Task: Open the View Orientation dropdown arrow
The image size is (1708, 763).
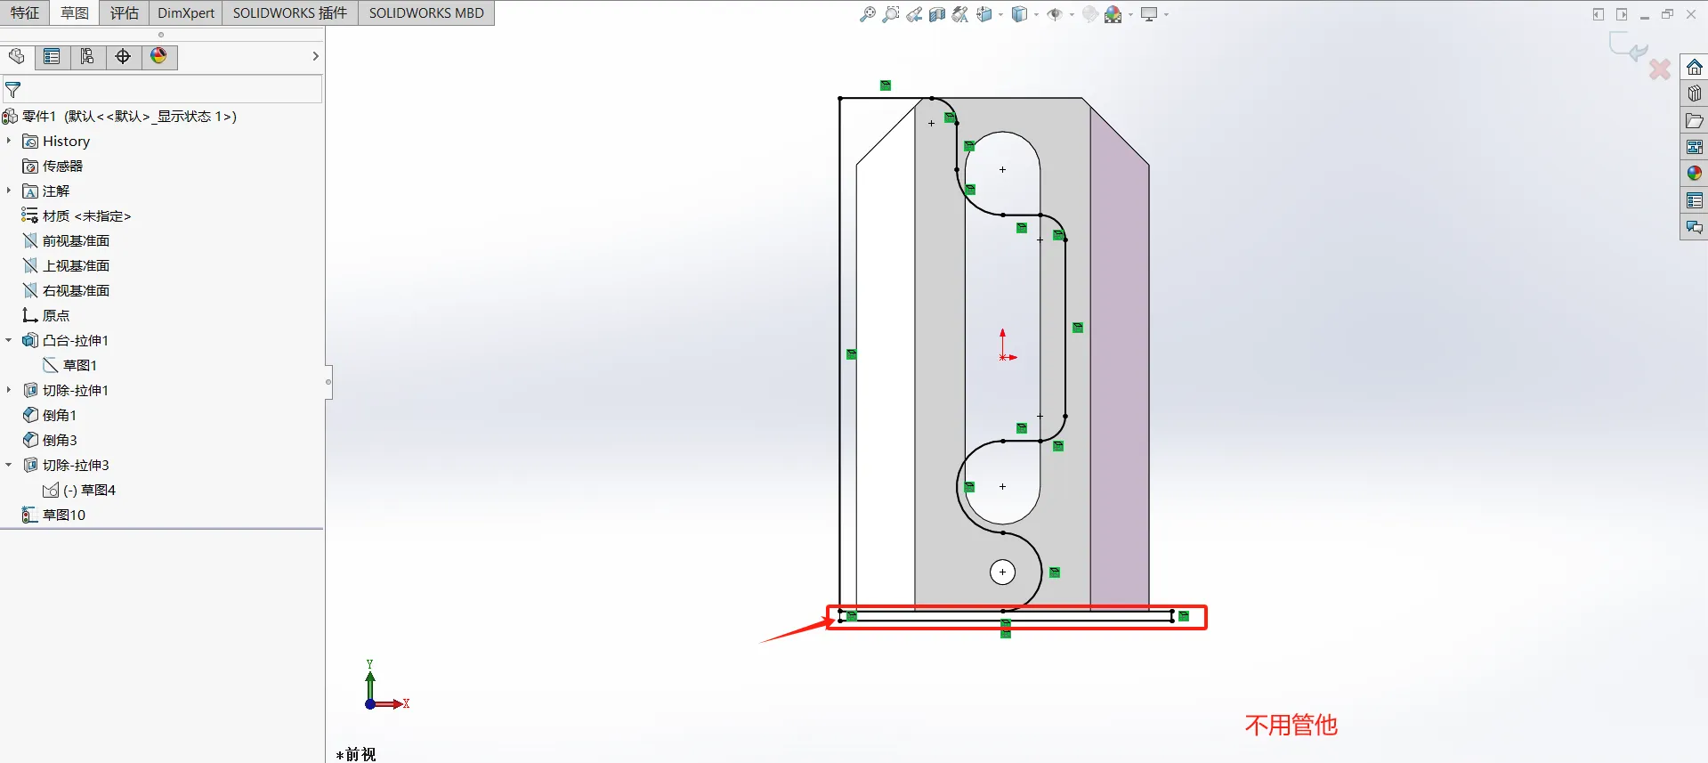Action: [x=1000, y=14]
